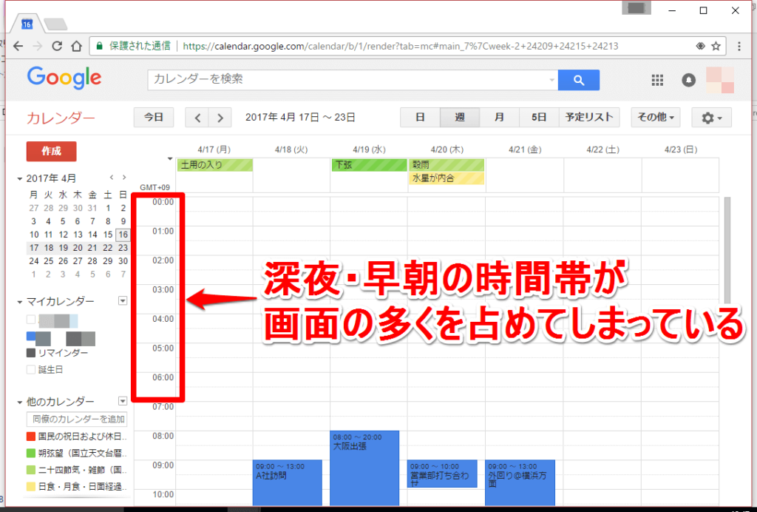Open the 穀雨 all-day event
The image size is (757, 512).
[x=447, y=165]
